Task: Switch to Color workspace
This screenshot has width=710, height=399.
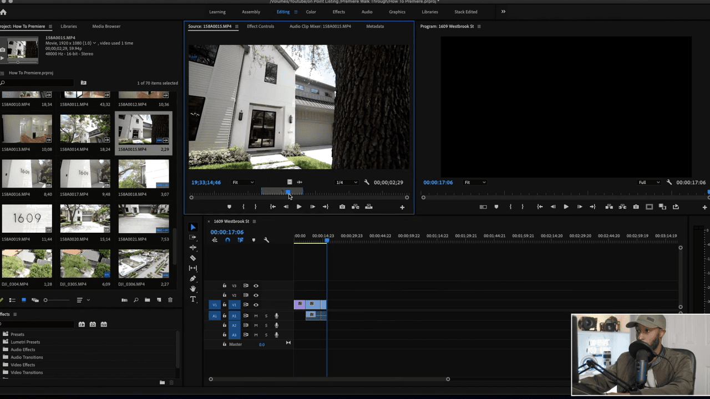Action: tap(311, 12)
